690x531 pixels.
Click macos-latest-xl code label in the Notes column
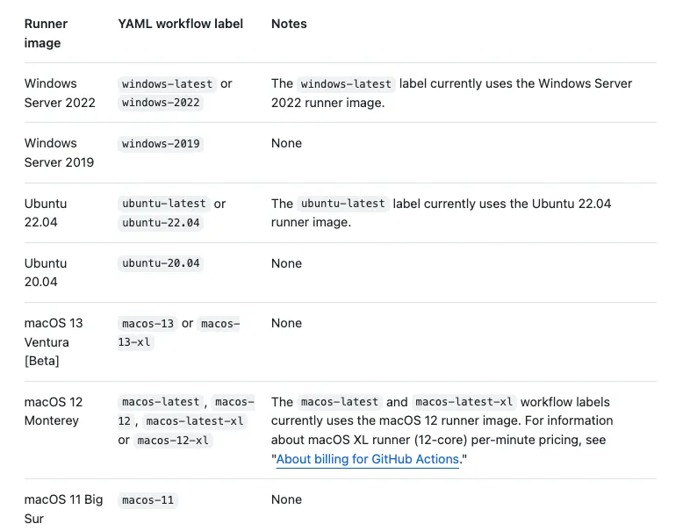(x=464, y=402)
